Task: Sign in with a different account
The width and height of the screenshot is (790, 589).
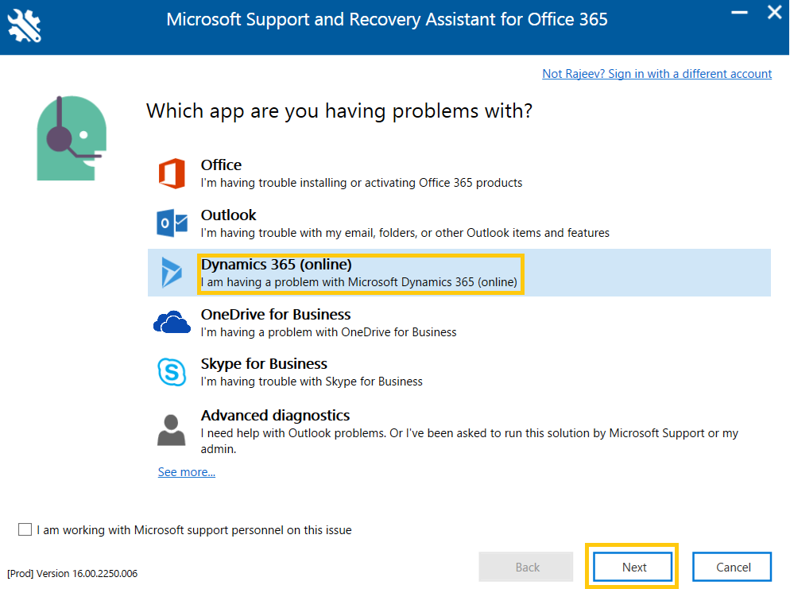Action: [x=656, y=73]
